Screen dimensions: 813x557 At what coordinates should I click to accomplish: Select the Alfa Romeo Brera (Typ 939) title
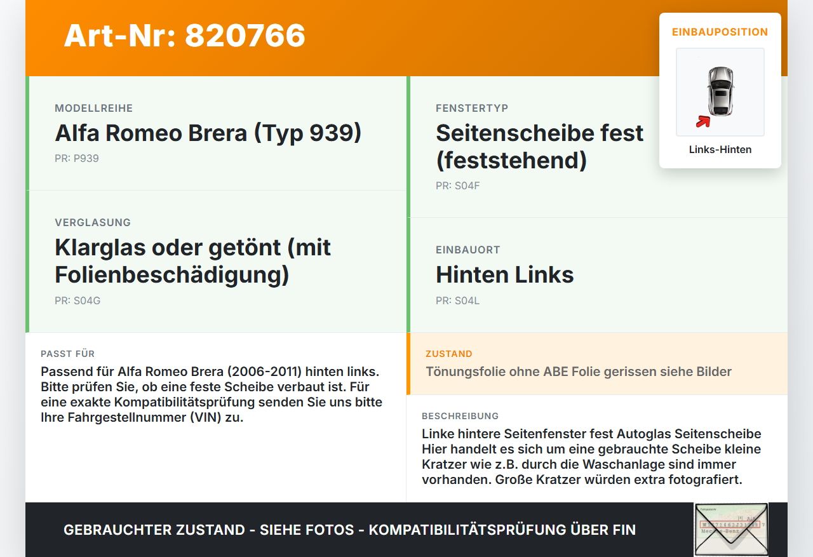pos(208,133)
